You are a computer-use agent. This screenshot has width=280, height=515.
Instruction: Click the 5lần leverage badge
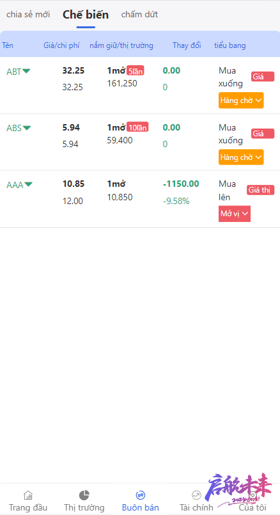[136, 70]
